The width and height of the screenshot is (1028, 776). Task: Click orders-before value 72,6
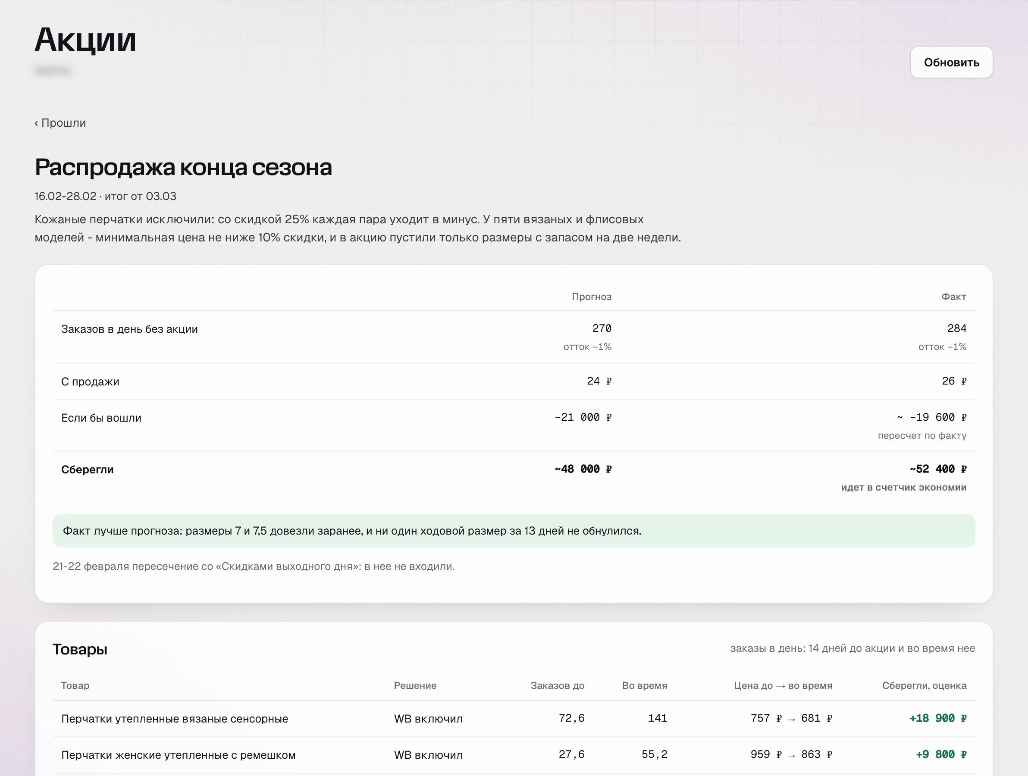tap(571, 718)
